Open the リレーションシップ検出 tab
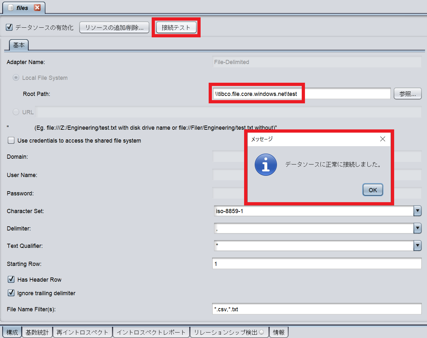427x338 pixels. [229, 332]
